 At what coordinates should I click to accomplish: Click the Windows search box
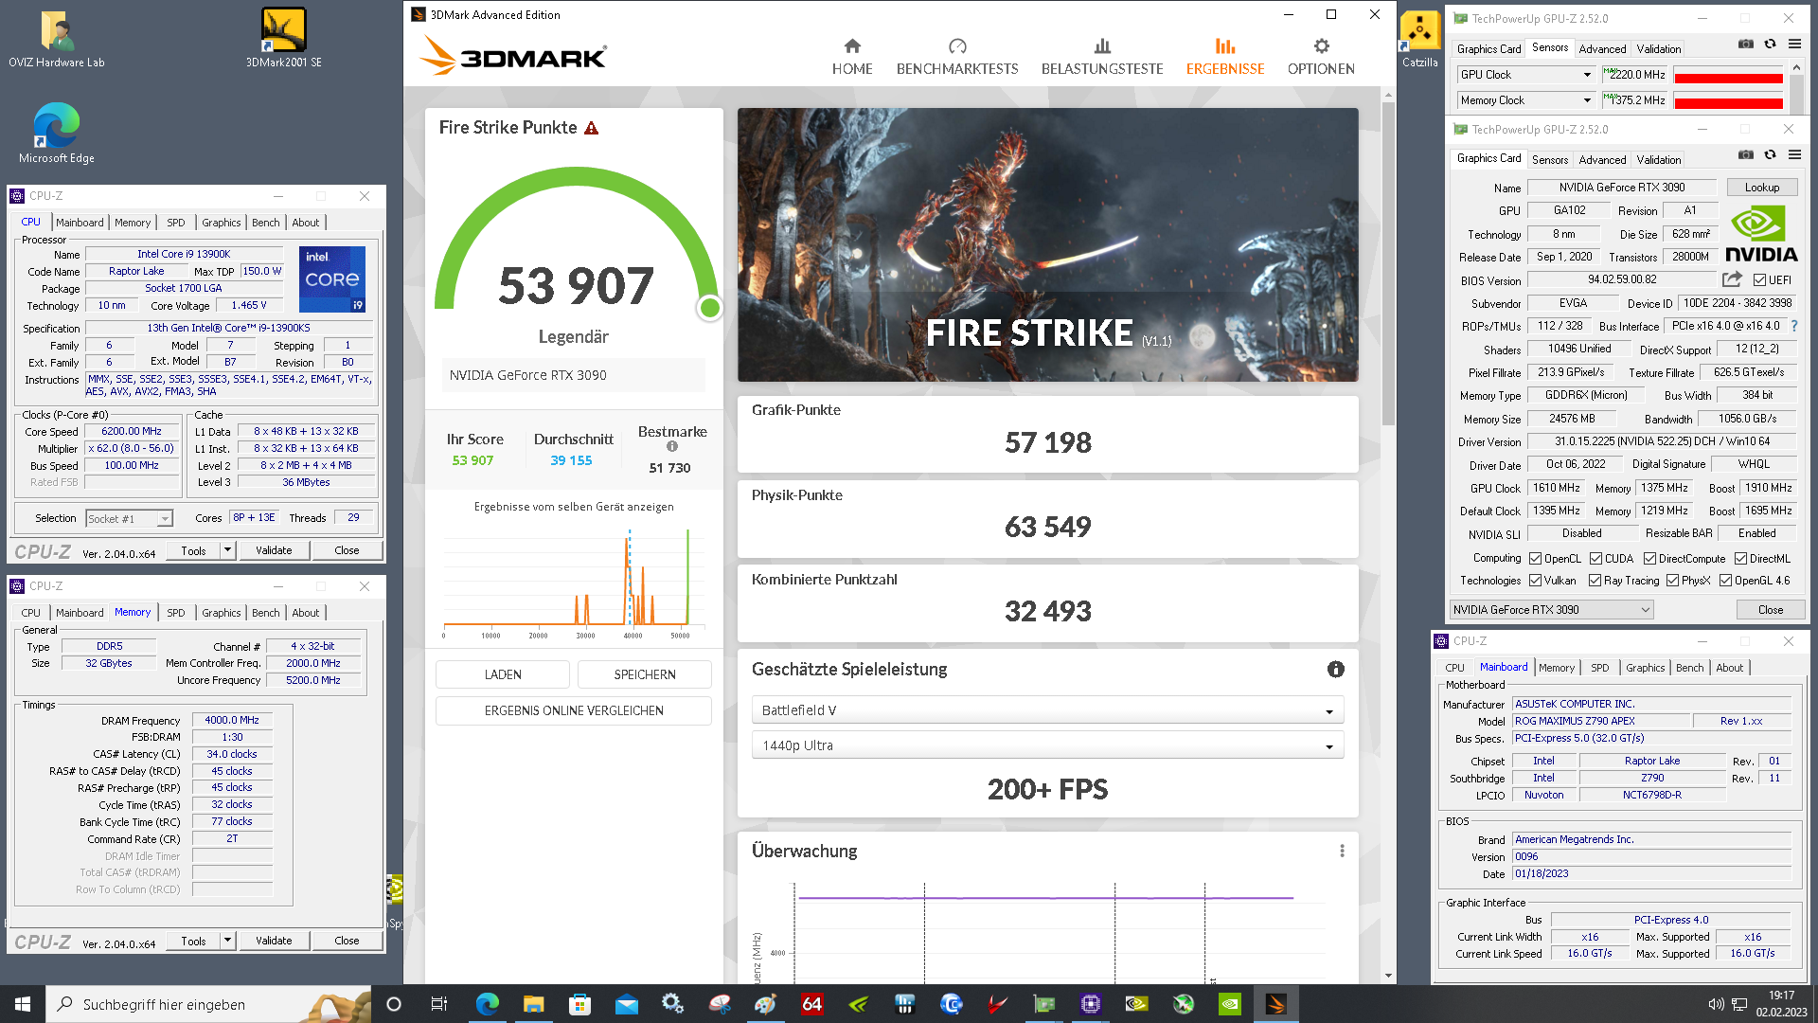pos(208,1004)
